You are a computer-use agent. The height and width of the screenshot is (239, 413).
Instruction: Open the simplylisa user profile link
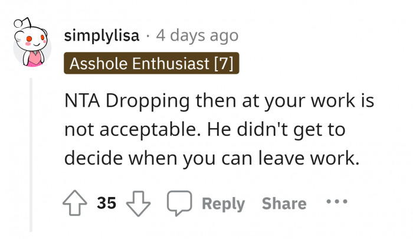101,35
